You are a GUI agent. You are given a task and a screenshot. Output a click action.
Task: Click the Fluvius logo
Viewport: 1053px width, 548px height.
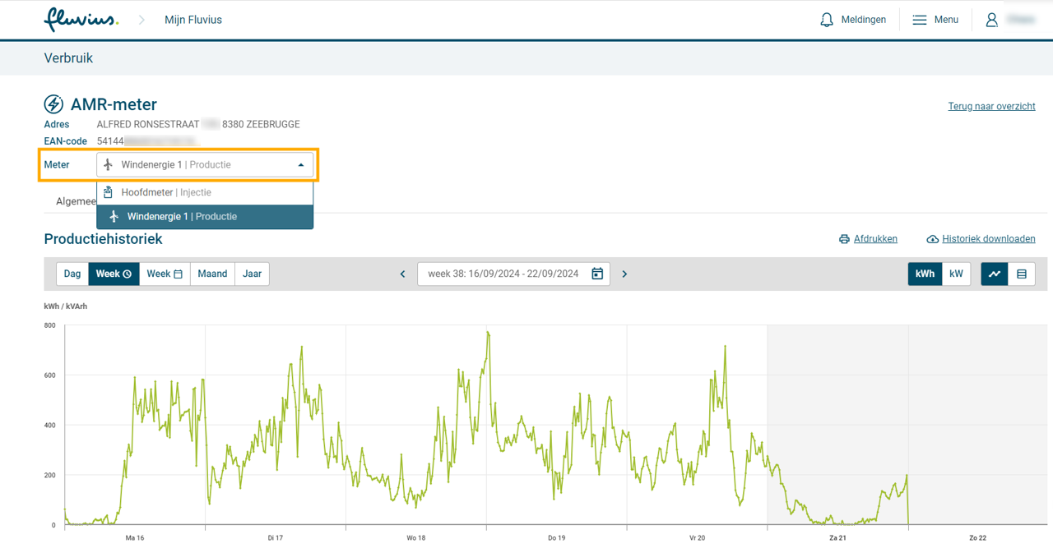pyautogui.click(x=81, y=20)
